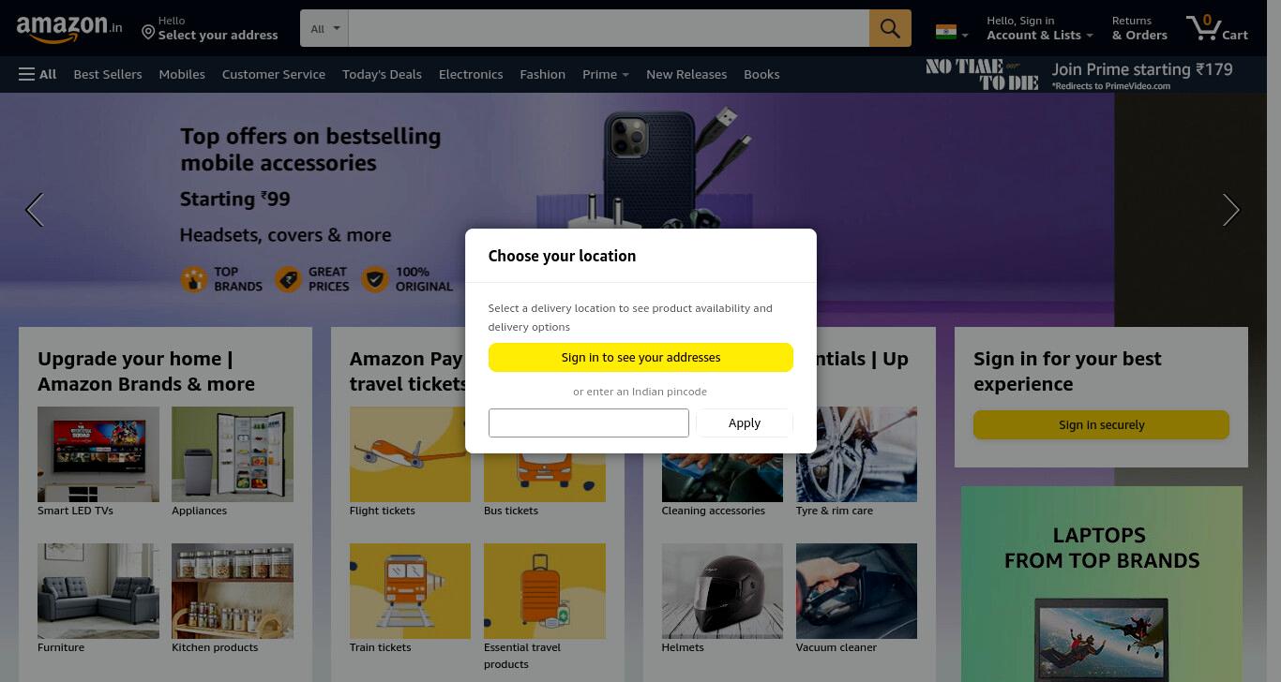The height and width of the screenshot is (682, 1281).
Task: Click the Sign in securely button
Action: [1101, 424]
